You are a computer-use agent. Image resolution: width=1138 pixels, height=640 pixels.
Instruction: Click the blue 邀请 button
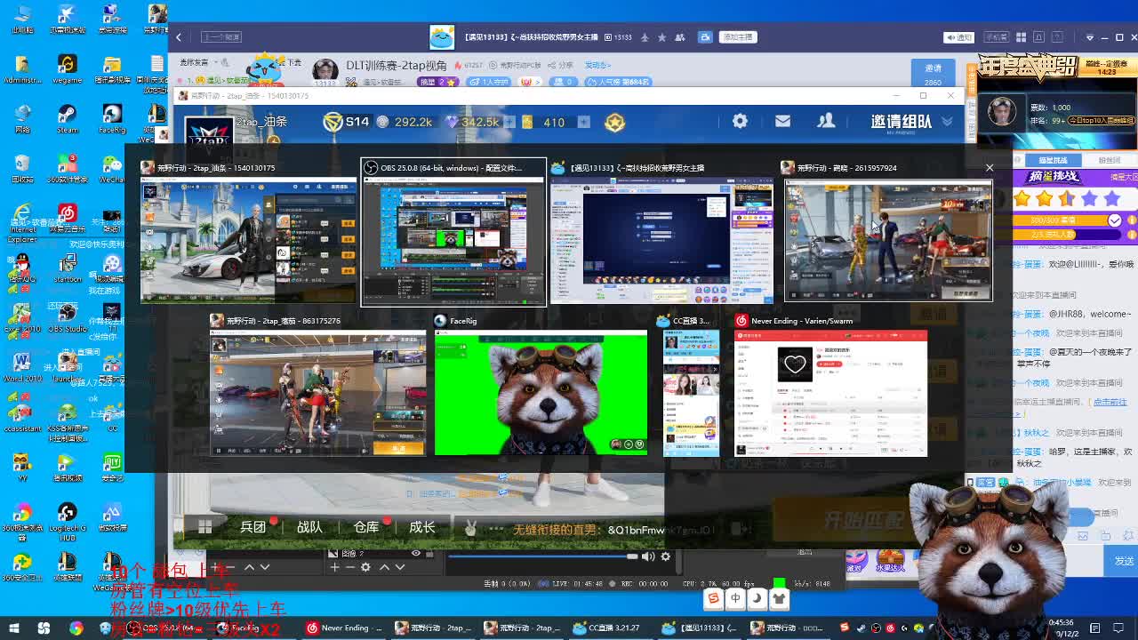(933, 68)
